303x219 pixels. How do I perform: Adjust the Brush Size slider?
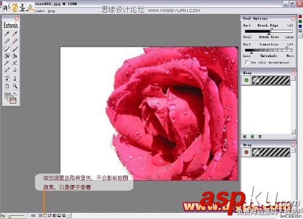268,32
